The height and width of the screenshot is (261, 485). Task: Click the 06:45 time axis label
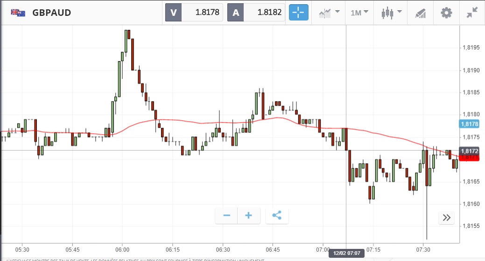tap(273, 249)
